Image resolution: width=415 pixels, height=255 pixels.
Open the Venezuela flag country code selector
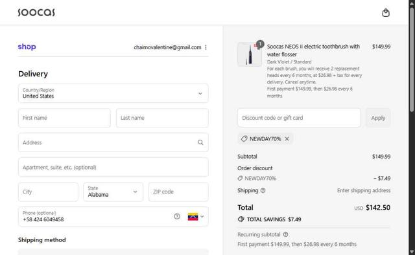[x=196, y=217]
